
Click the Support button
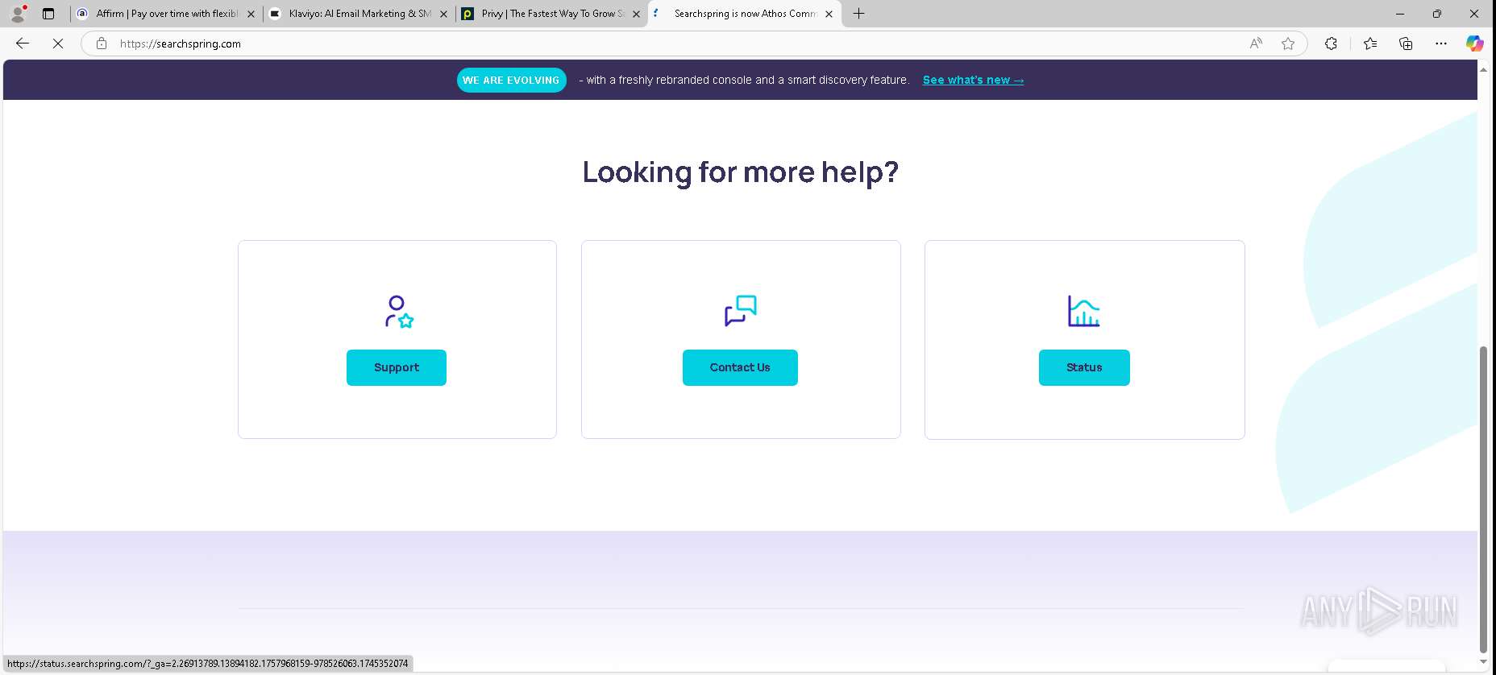tap(397, 367)
